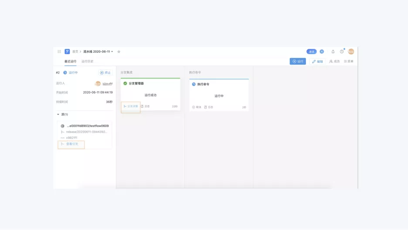The height and width of the screenshot is (230, 408).
Task: Click the running status icon beside #2
Action: tap(65, 72)
